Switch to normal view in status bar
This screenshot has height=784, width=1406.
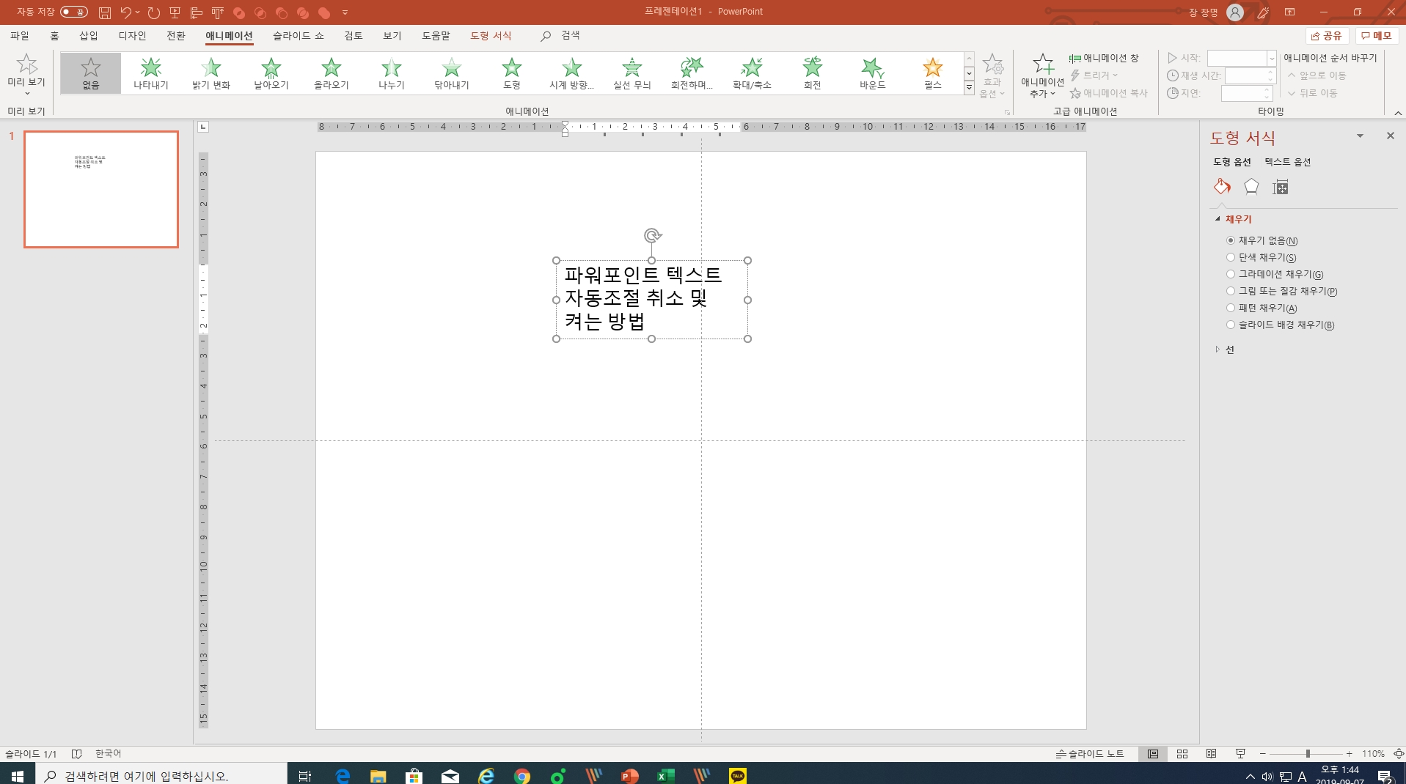pos(1153,754)
